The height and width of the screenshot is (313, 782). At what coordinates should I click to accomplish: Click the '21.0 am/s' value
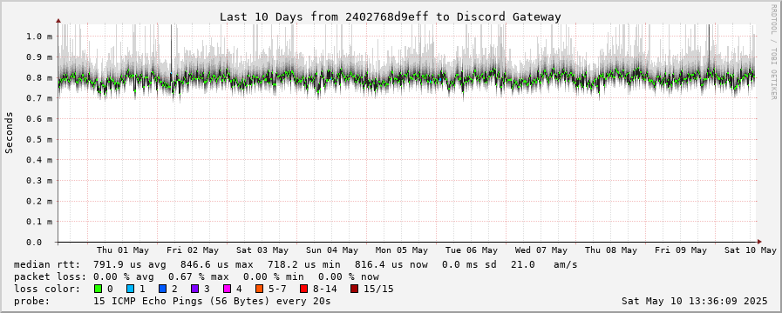pyautogui.click(x=544, y=264)
